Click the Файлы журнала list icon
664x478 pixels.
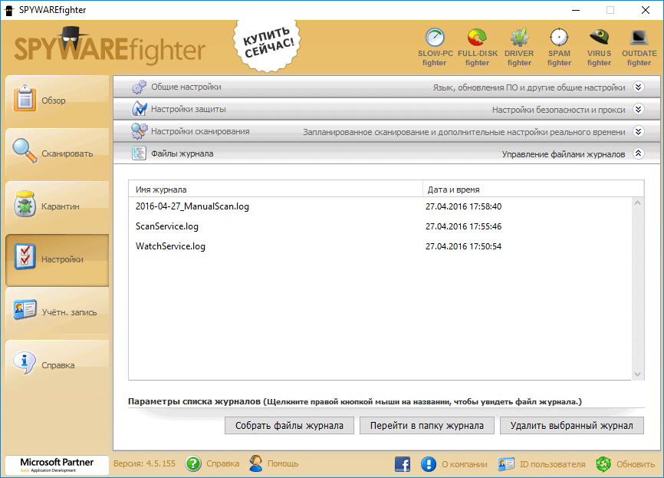pos(139,153)
